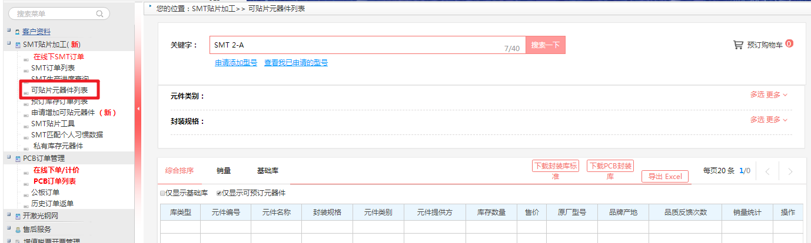Open 申请添加型号 link
The image size is (811, 243).
[236, 63]
